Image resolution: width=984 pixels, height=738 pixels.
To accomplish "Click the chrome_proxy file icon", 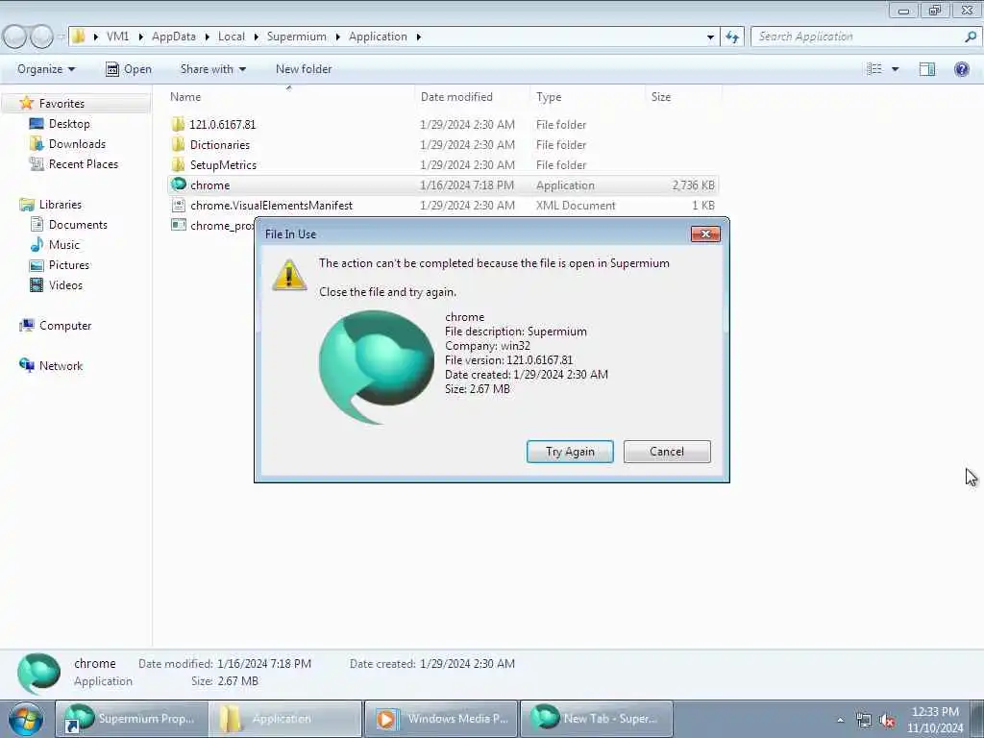I will coord(178,225).
